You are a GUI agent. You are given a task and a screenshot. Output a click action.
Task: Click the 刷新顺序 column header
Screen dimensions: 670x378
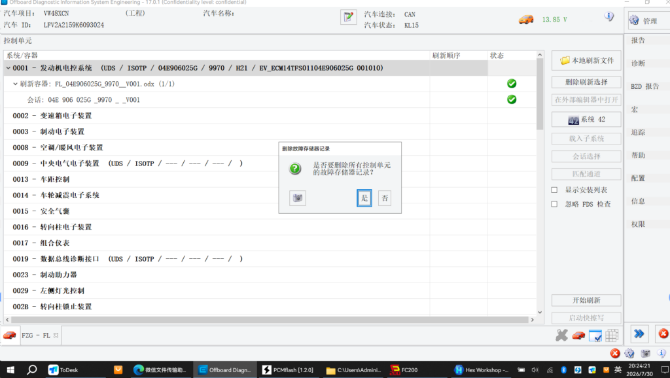459,56
